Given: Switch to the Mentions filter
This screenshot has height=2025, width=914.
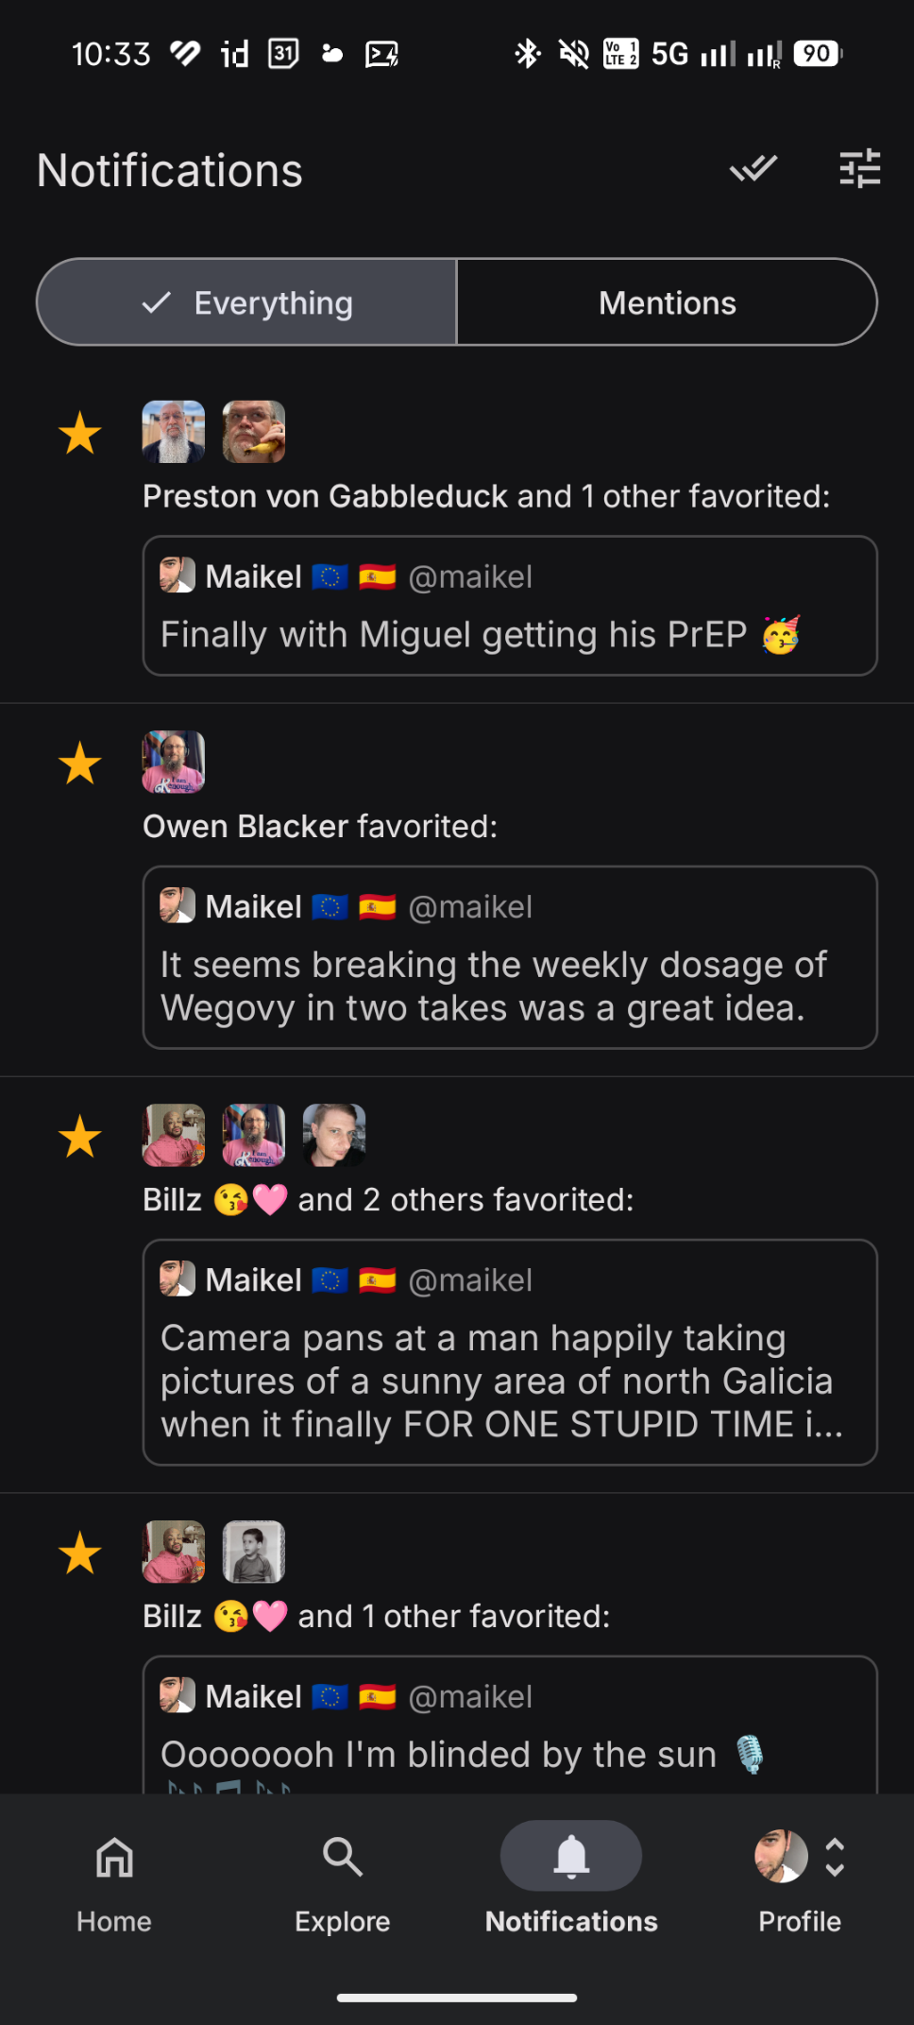Looking at the screenshot, I should (667, 302).
